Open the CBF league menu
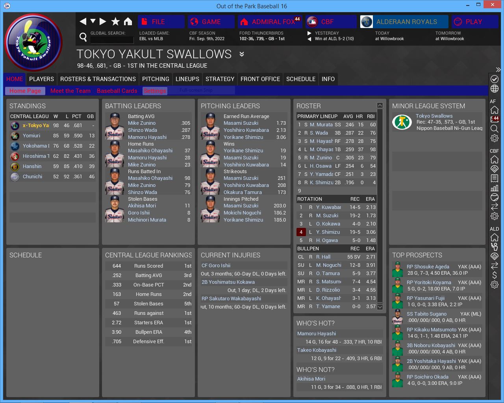Image resolution: width=504 pixels, height=403 pixels. pyautogui.click(x=331, y=22)
